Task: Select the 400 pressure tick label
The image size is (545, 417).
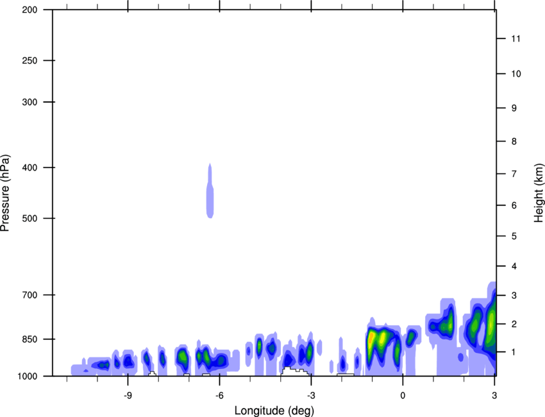Action: point(29,167)
